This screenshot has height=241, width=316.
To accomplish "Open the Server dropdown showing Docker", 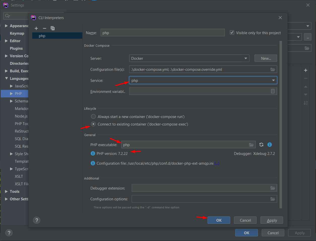I will pyautogui.click(x=189, y=58).
